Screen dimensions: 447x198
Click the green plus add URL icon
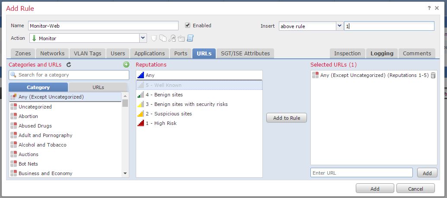click(126, 65)
